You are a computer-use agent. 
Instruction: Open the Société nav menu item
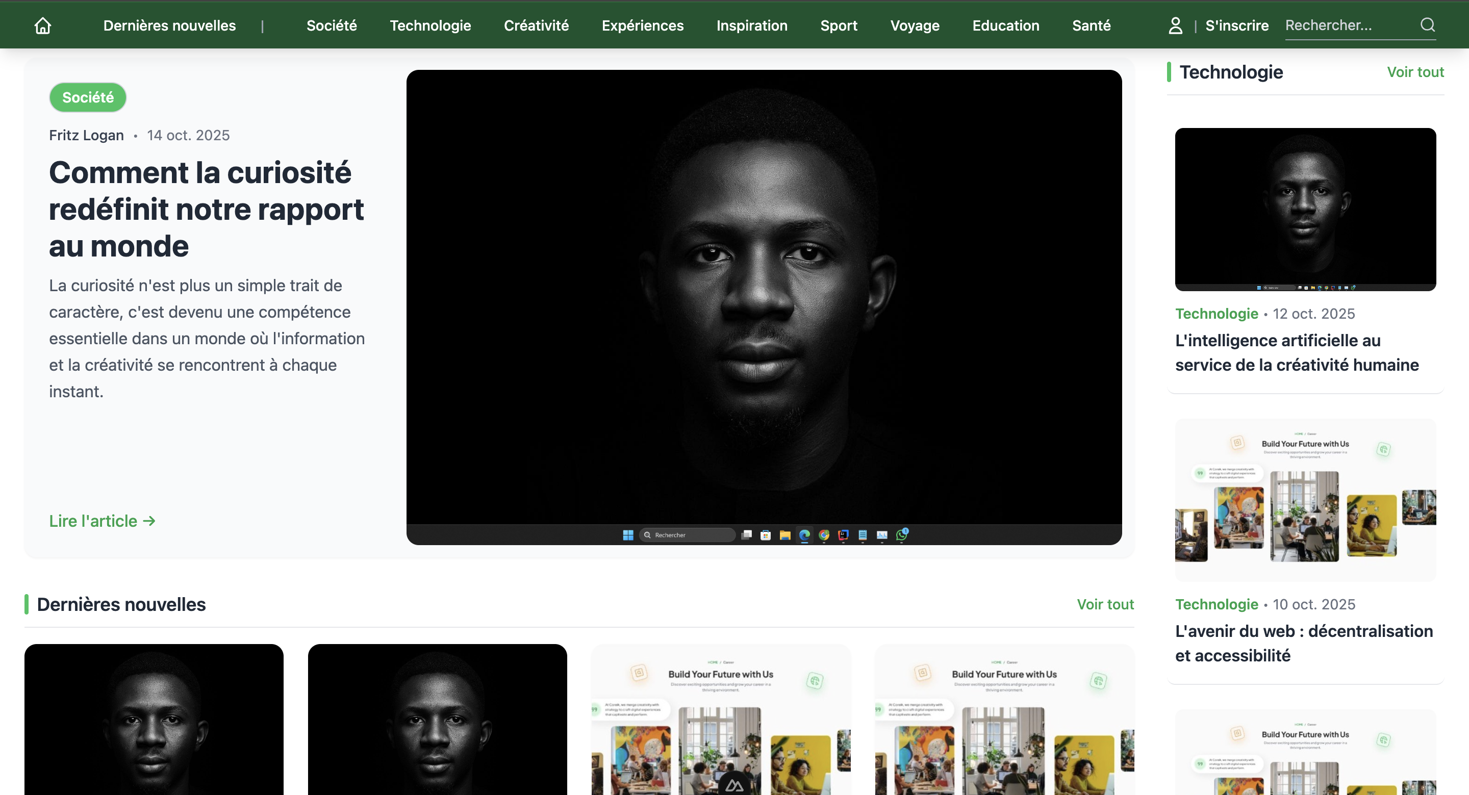[x=332, y=25]
